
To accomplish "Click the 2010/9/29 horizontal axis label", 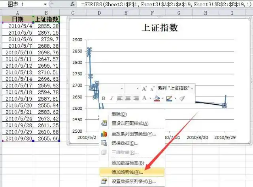I will click(225, 137).
